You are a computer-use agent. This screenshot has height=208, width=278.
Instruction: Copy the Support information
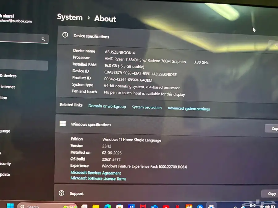[x=270, y=194]
